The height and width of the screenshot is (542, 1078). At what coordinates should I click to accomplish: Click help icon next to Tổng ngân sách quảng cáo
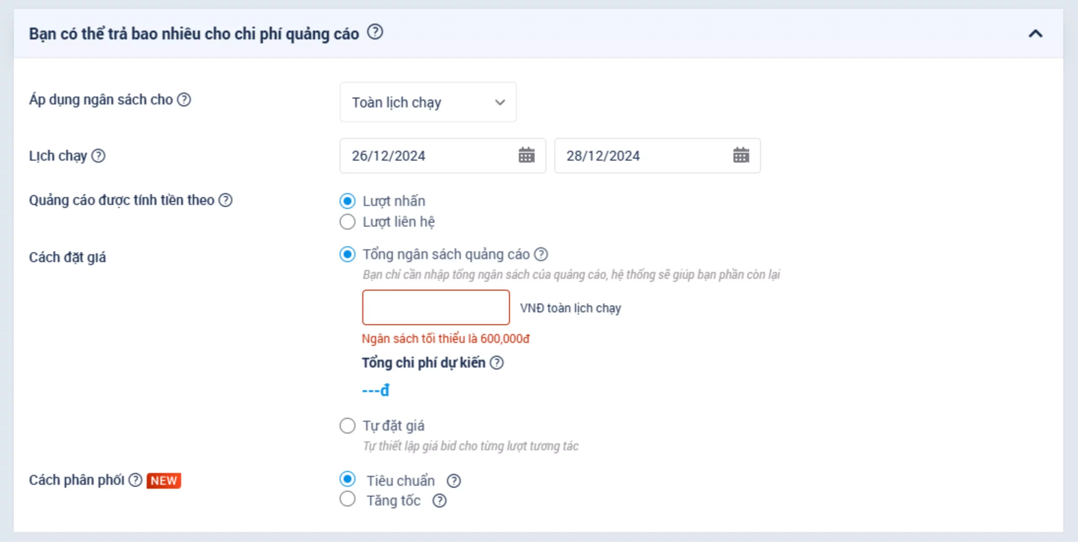pyautogui.click(x=541, y=254)
